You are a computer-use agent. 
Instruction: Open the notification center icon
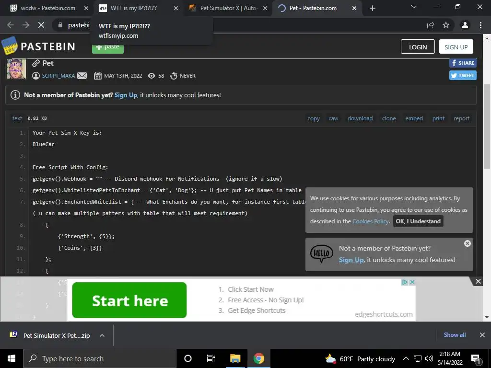point(475,358)
